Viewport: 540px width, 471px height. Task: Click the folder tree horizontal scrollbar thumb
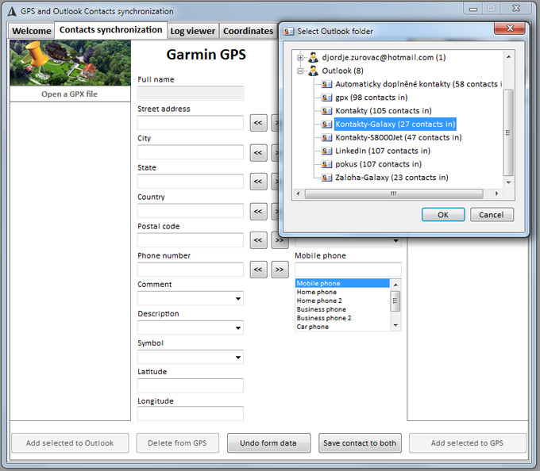point(394,193)
